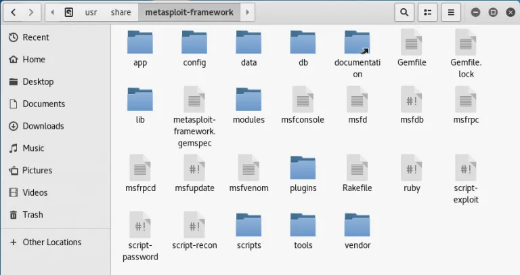Select the msfvenom file icon
Screen dimensions: 520x275
point(248,167)
